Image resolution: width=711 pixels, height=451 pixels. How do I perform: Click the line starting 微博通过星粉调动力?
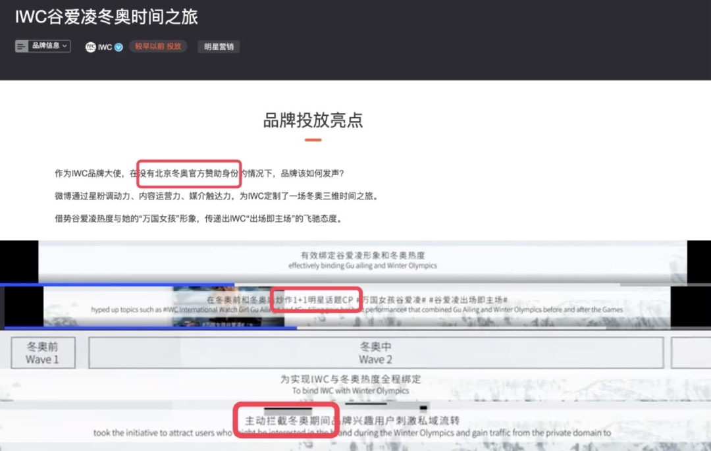coord(217,196)
